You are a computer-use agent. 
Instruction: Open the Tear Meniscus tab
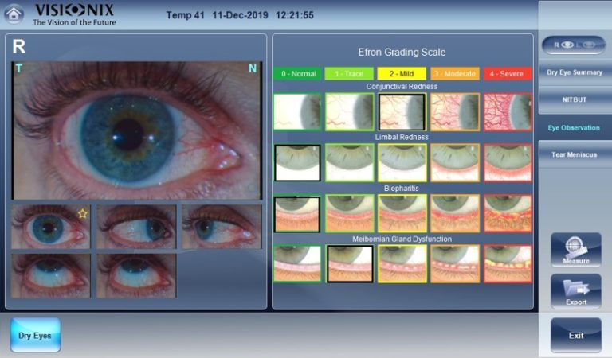point(575,154)
